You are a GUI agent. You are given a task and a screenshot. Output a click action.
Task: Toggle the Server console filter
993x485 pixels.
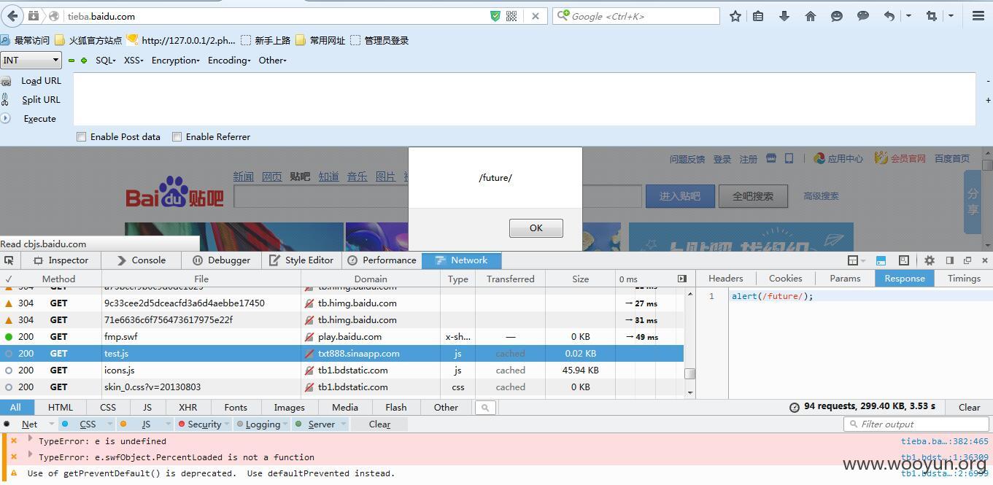point(321,424)
